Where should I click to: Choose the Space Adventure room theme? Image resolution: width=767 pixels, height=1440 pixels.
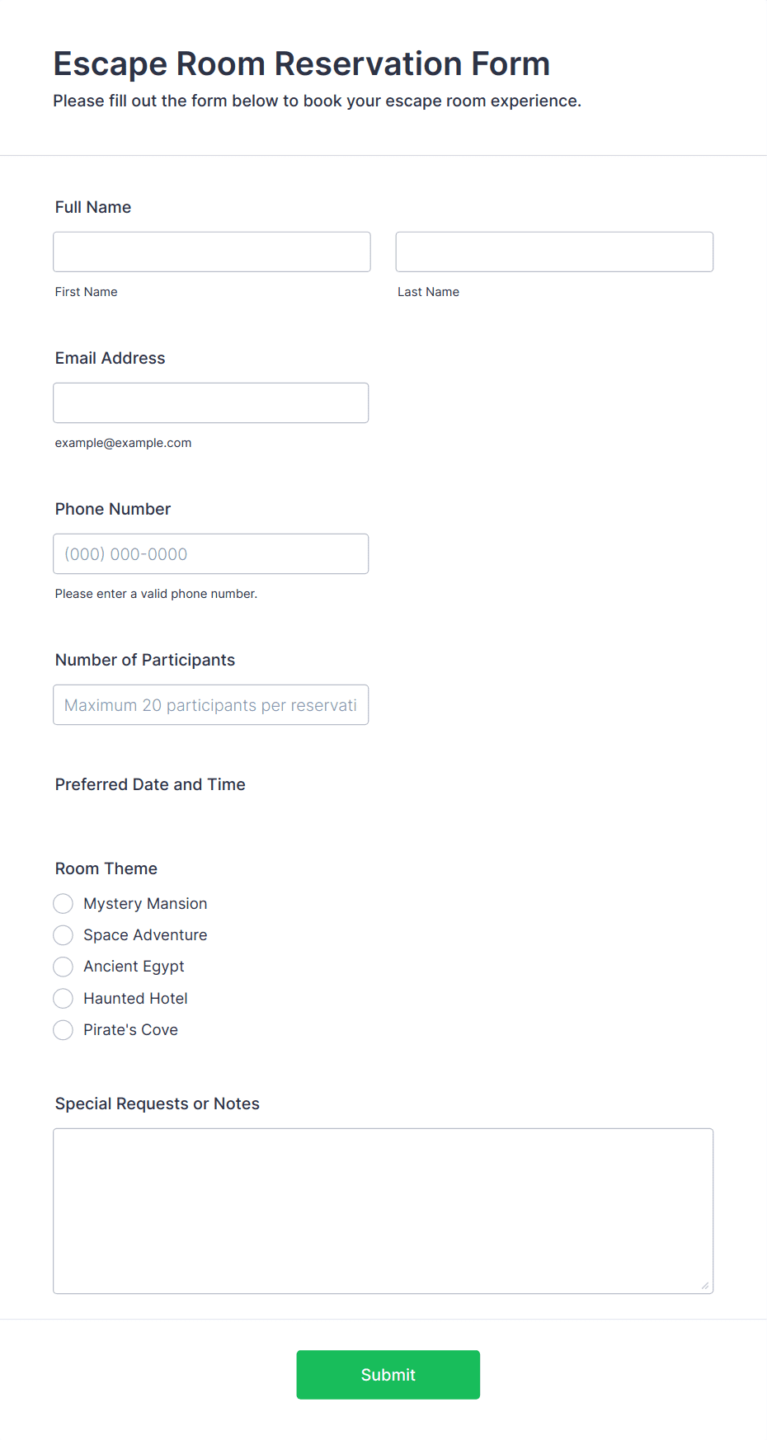64,935
